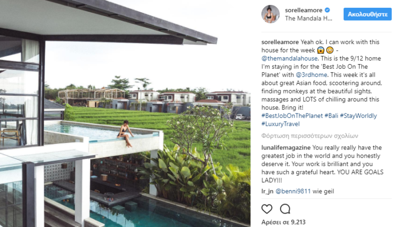
Task: Open the lr_jn commenter profile
Action: (267, 191)
